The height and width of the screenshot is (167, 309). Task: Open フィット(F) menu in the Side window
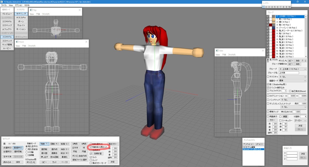tap(232, 55)
